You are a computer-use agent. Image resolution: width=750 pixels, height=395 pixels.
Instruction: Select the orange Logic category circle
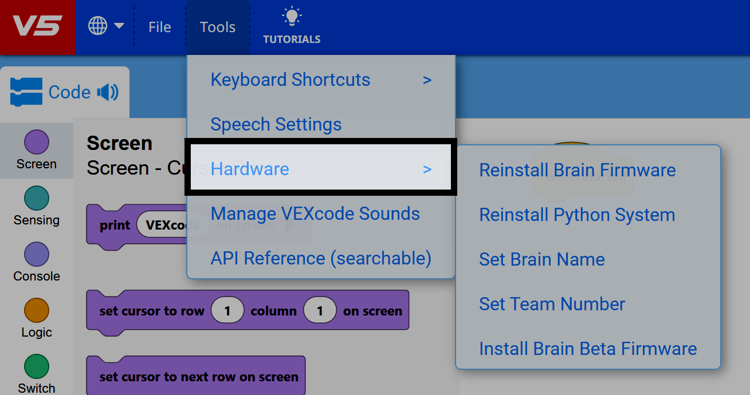pos(37,310)
